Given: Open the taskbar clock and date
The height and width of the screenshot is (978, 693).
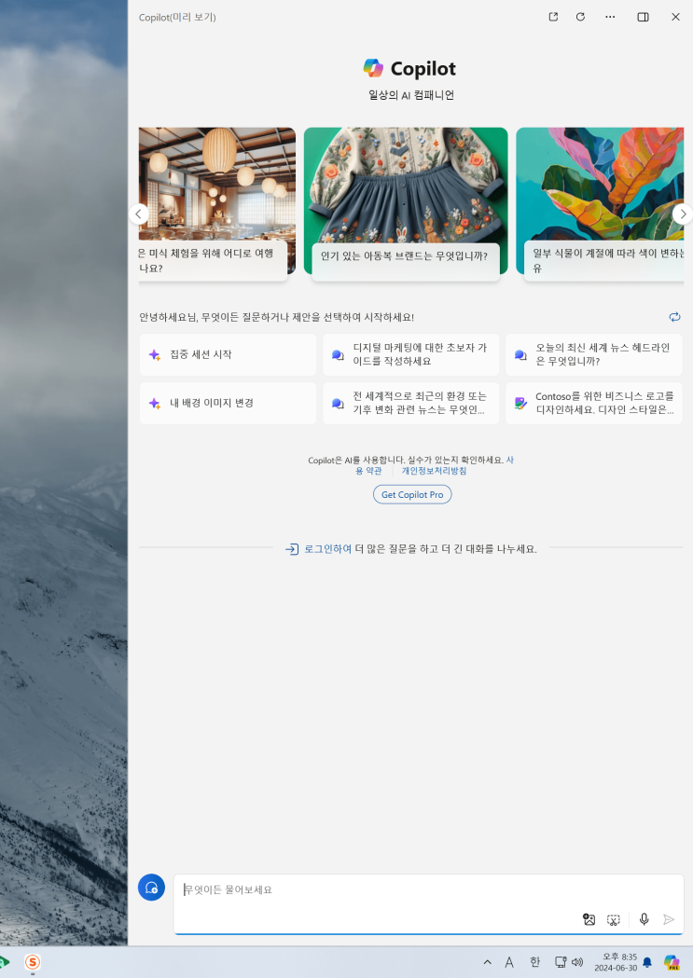Looking at the screenshot, I should click(616, 962).
